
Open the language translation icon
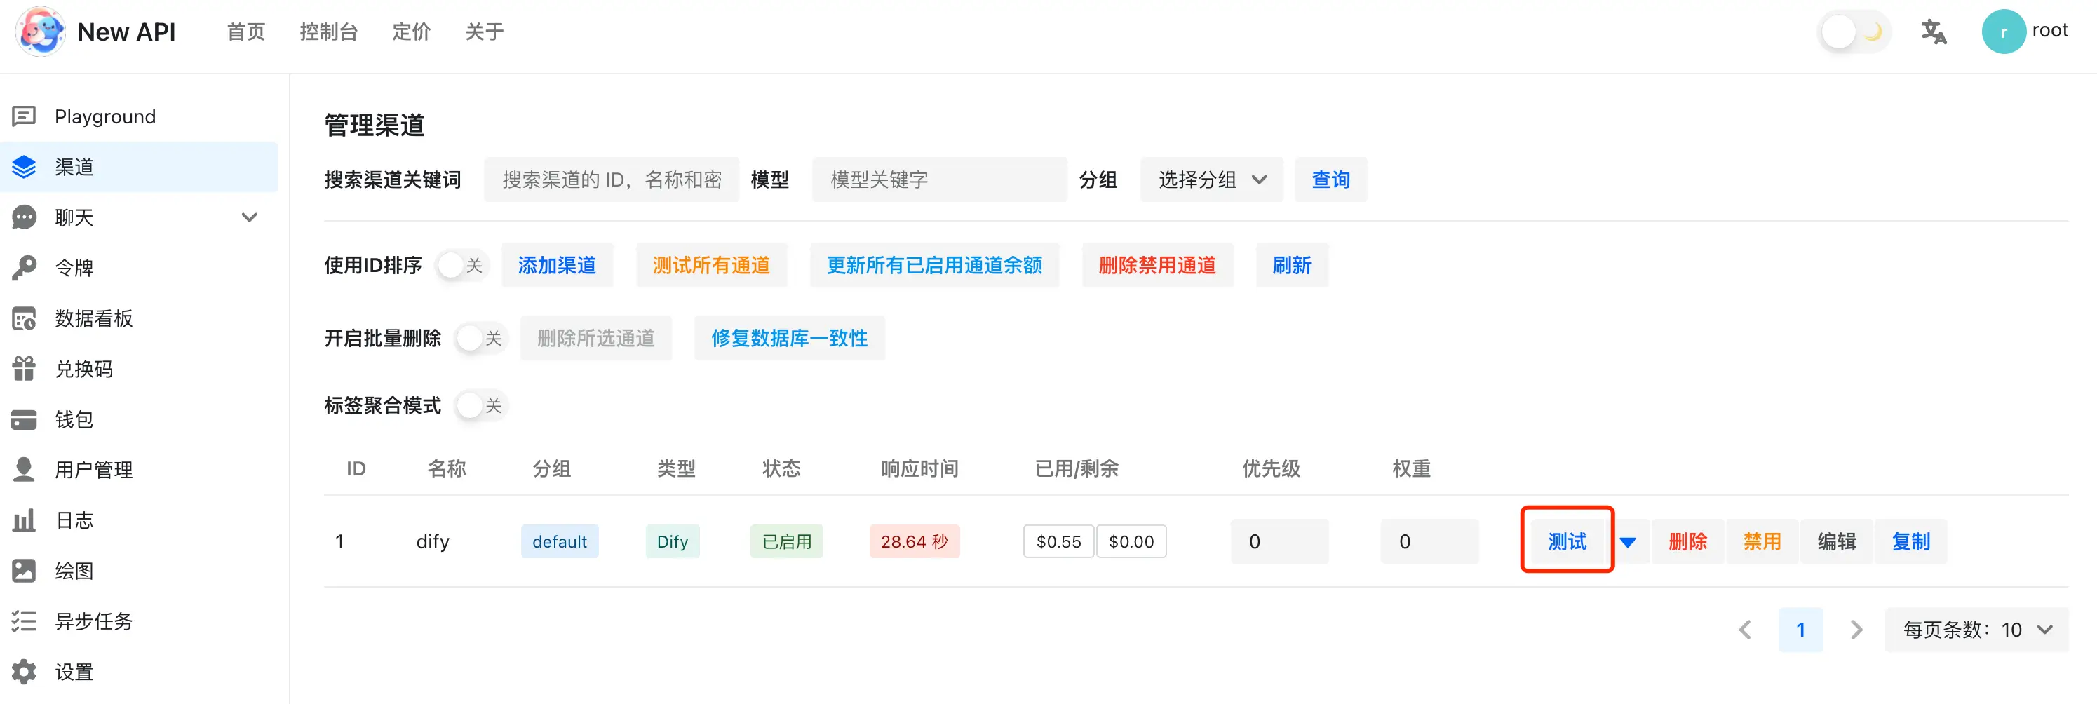1934,32
